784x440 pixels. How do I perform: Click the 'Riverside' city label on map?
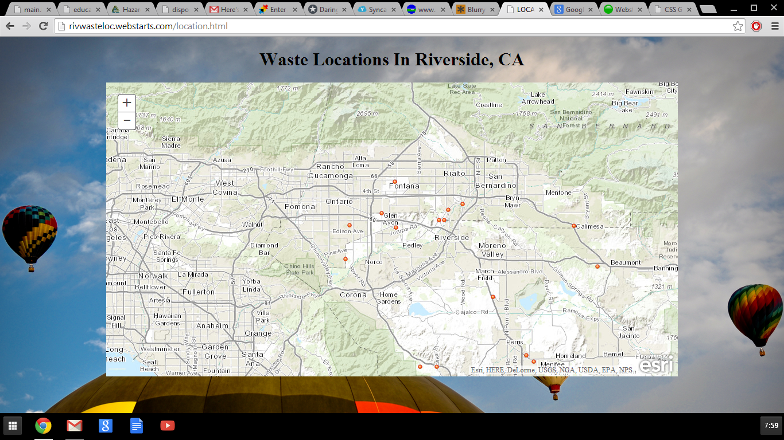pyautogui.click(x=452, y=237)
